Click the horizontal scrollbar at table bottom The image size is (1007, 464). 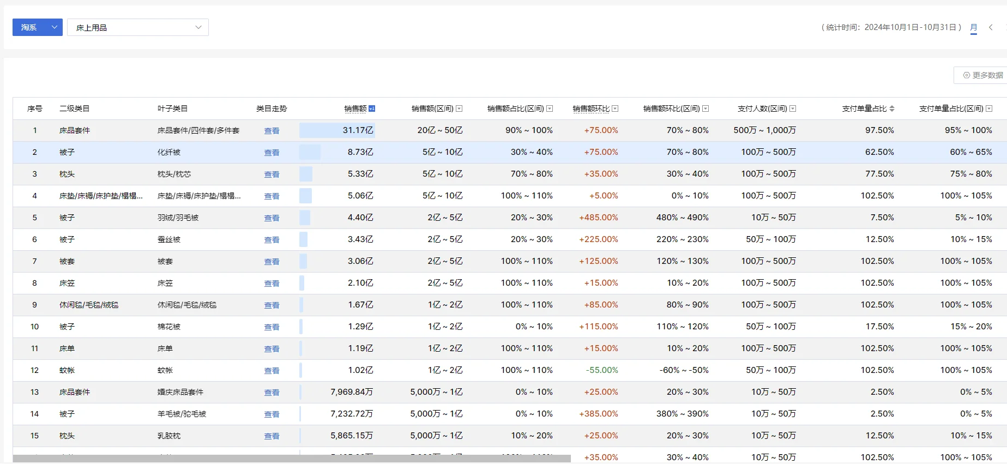tap(292, 459)
